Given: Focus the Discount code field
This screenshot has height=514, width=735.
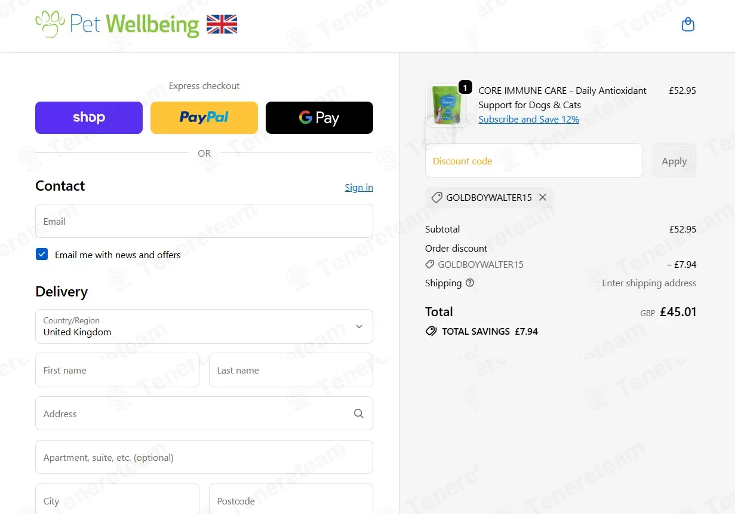Looking at the screenshot, I should point(534,161).
